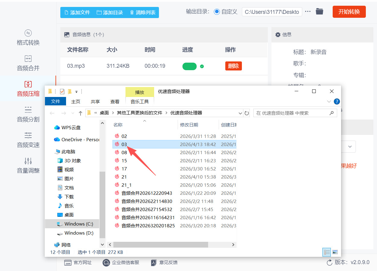Click the 清除列表 button
377x271 pixels.
[x=143, y=12]
